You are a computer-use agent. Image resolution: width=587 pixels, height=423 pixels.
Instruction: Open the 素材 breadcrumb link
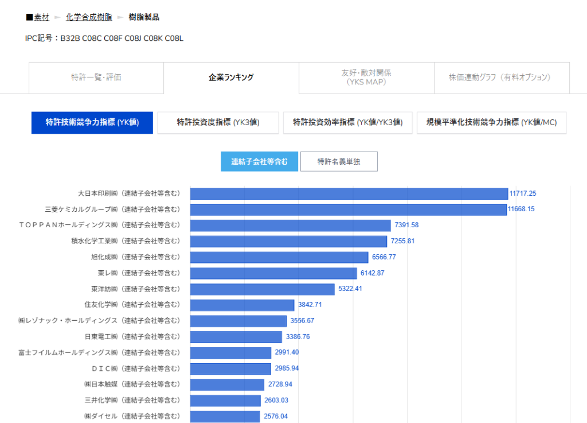41,17
